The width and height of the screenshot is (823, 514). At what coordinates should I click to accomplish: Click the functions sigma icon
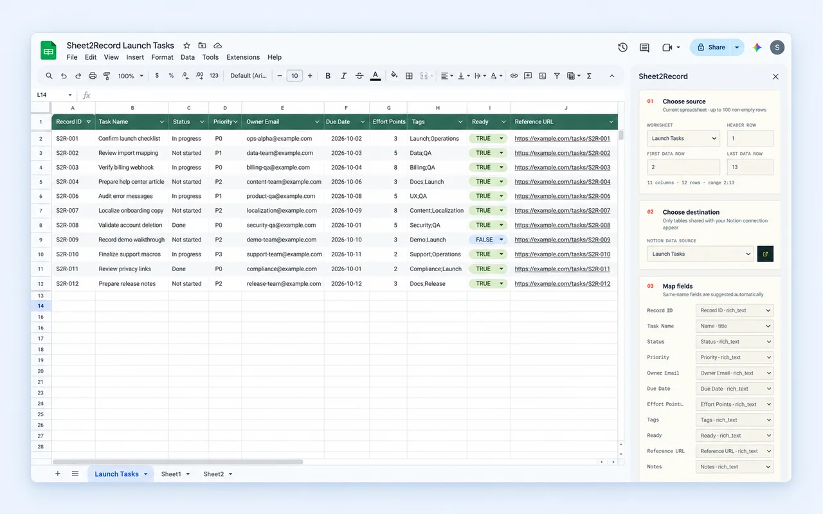[x=589, y=76]
